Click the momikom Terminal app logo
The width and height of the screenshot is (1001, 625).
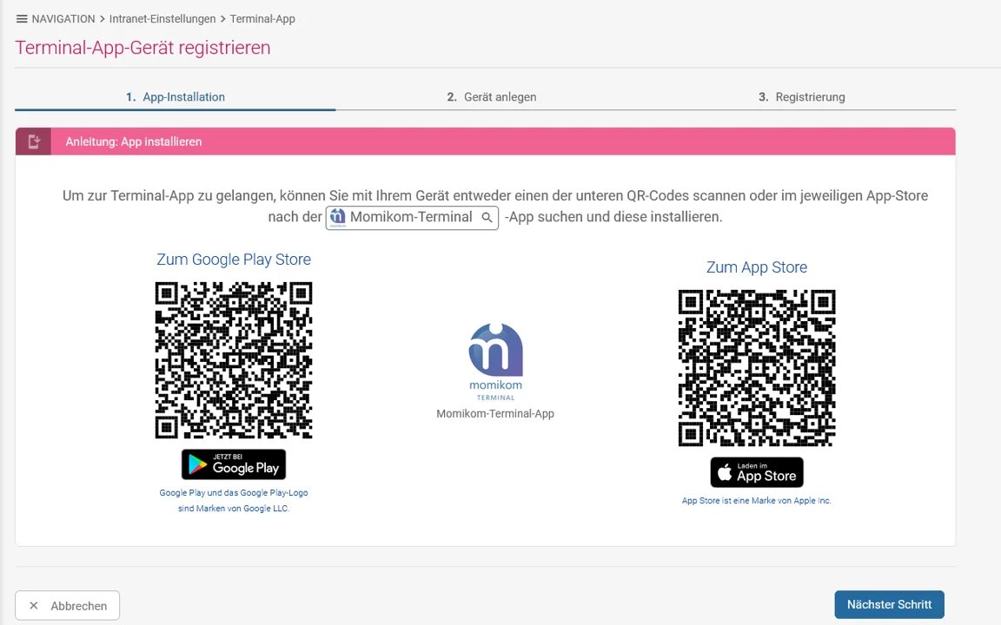495,362
